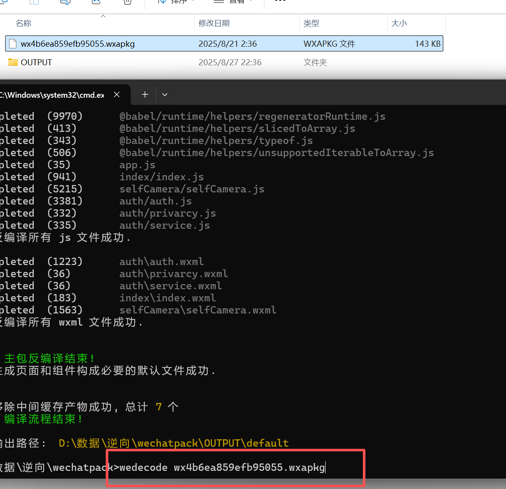Click the date 2025/8/21 2:36
The image size is (506, 489).
tap(227, 44)
